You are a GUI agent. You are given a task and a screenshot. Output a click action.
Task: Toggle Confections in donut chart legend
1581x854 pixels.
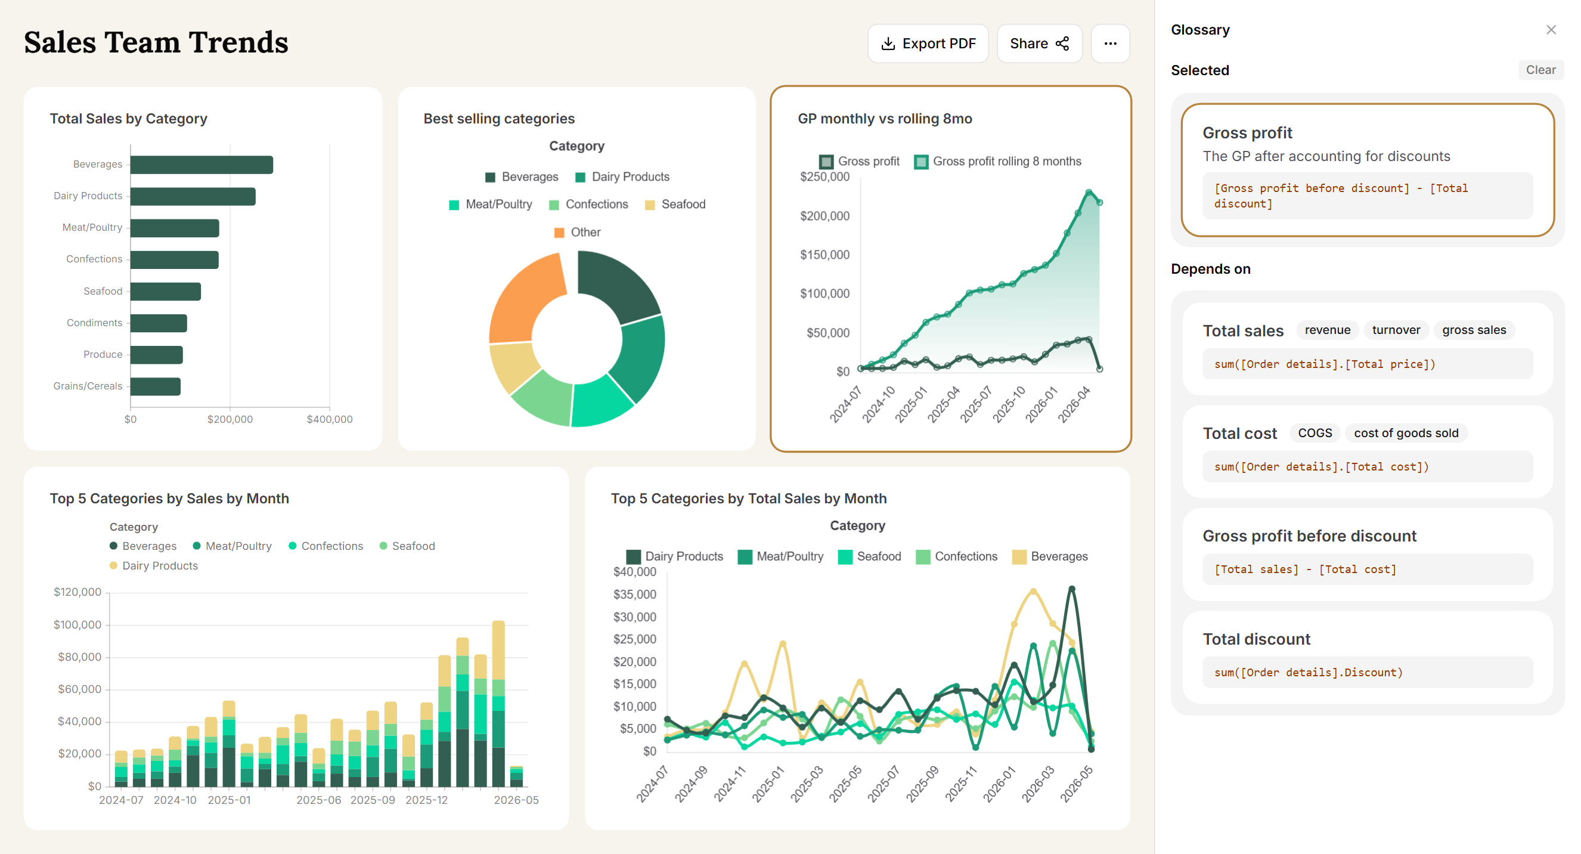[588, 205]
